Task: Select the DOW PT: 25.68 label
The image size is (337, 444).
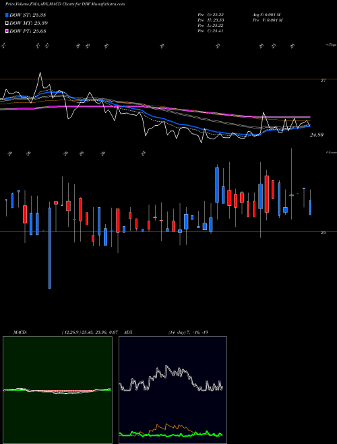Action: [28, 31]
